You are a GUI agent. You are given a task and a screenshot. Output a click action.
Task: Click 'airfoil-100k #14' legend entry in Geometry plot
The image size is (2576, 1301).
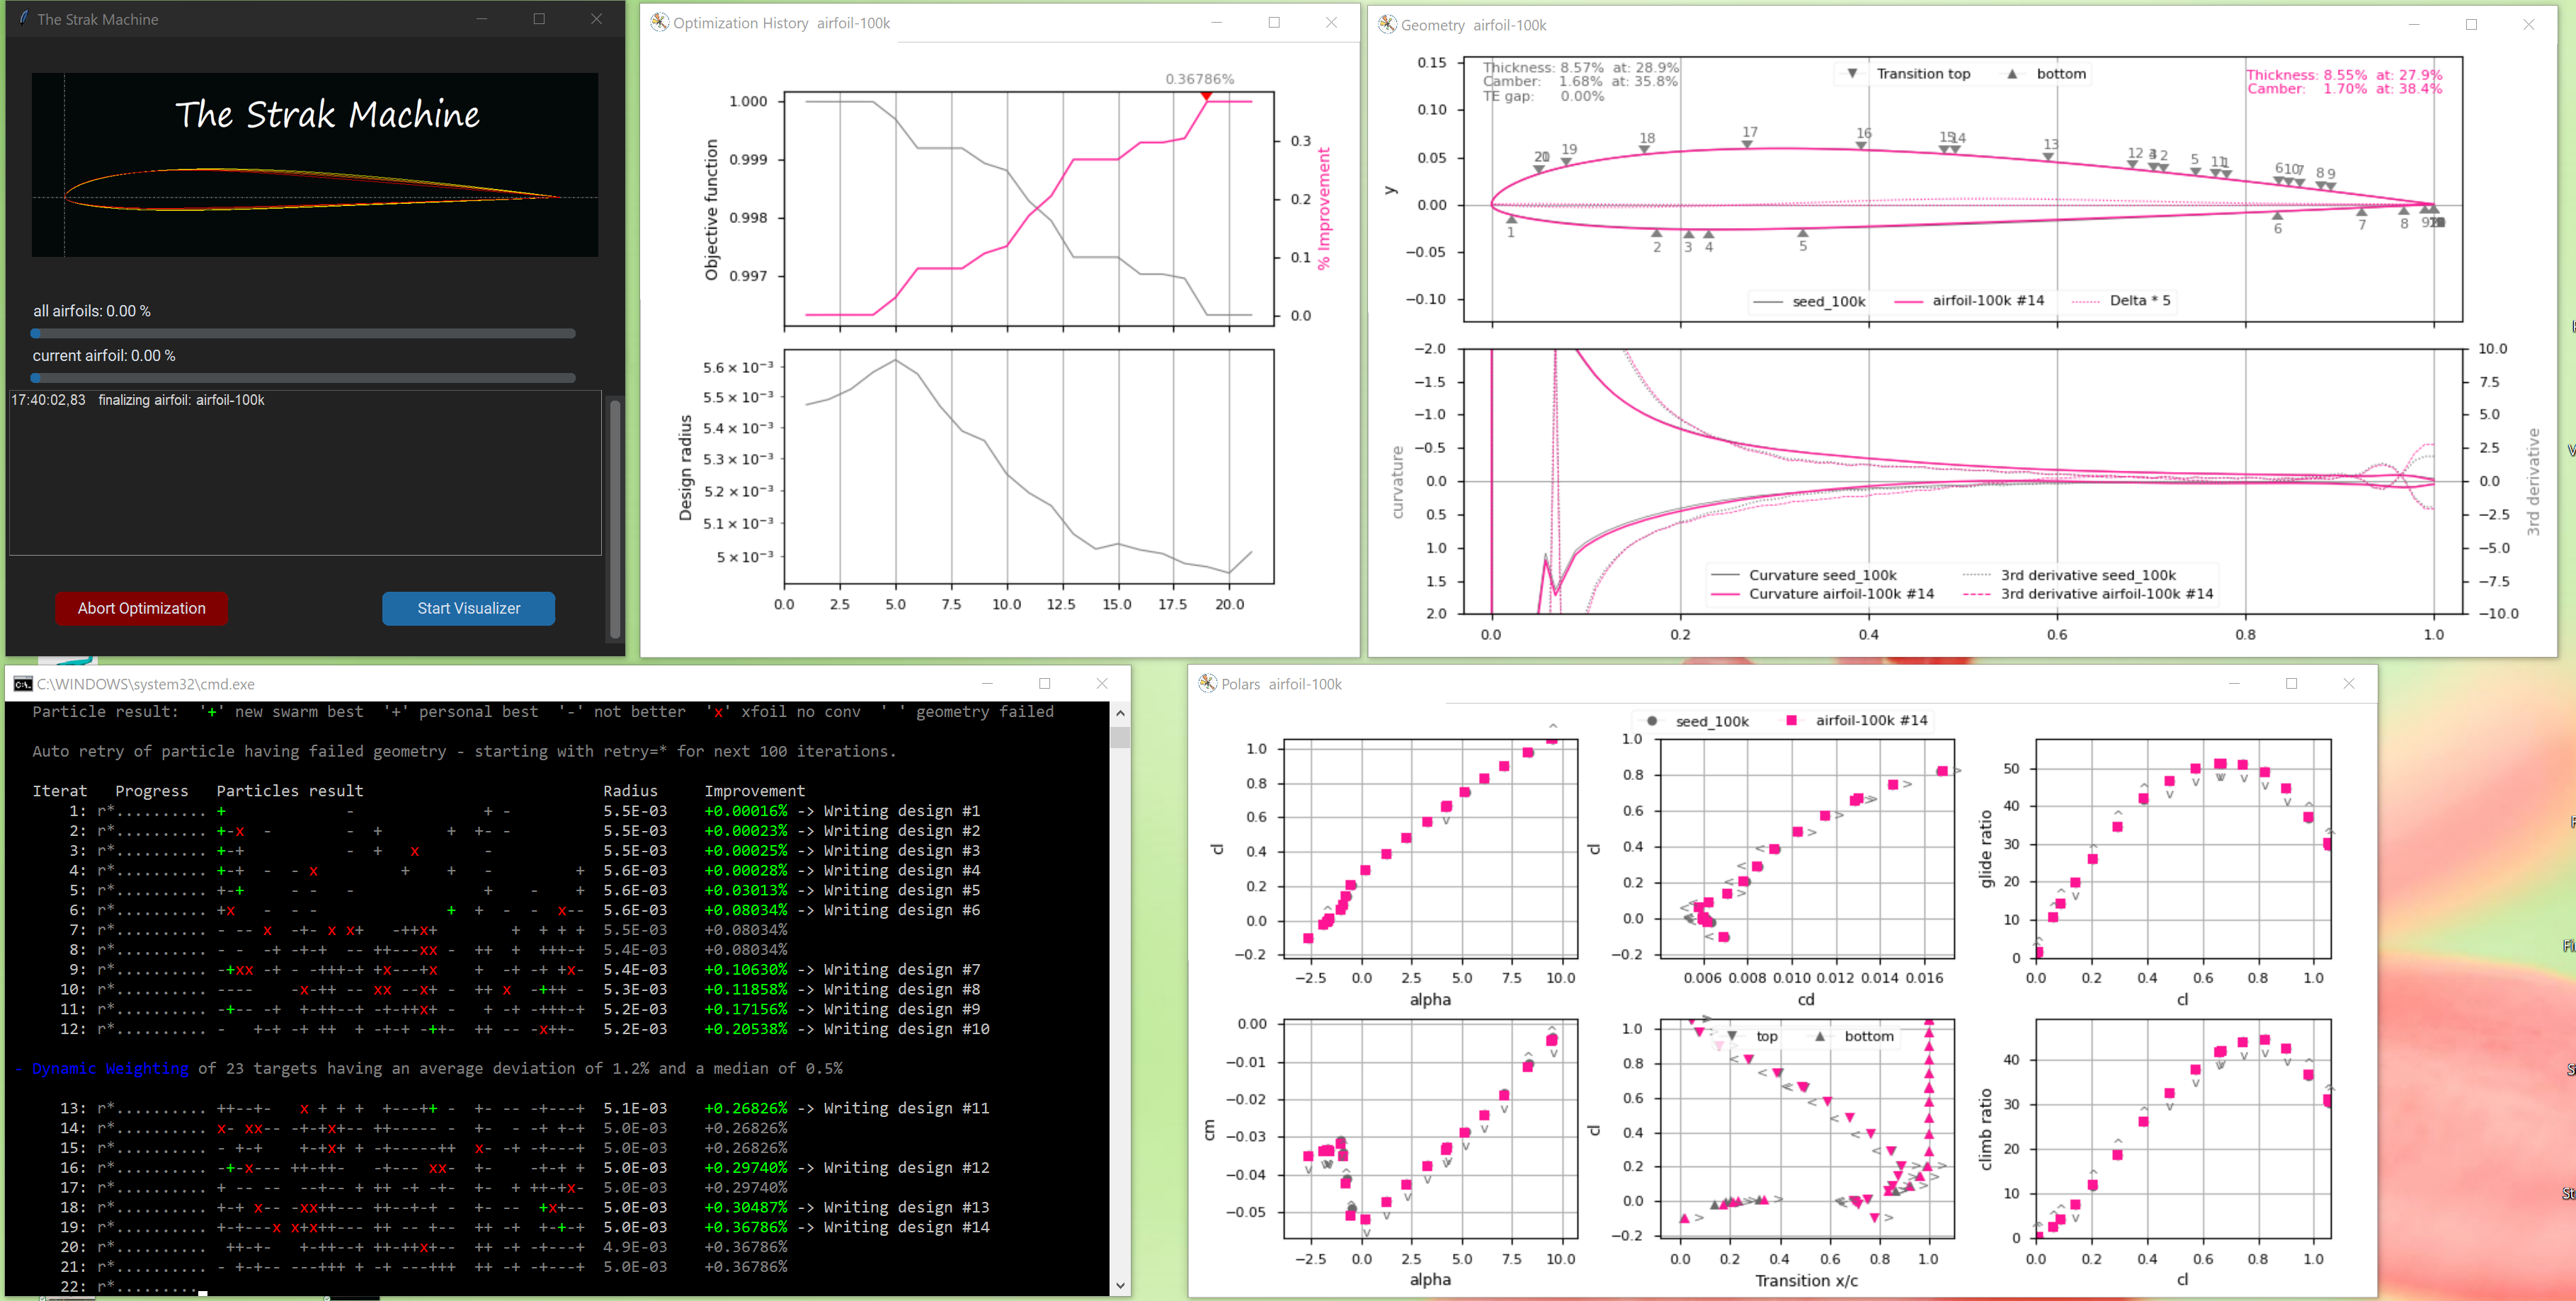click(1969, 300)
